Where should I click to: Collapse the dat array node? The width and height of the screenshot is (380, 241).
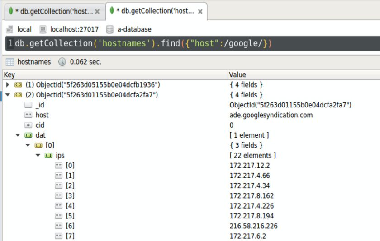[x=17, y=135]
